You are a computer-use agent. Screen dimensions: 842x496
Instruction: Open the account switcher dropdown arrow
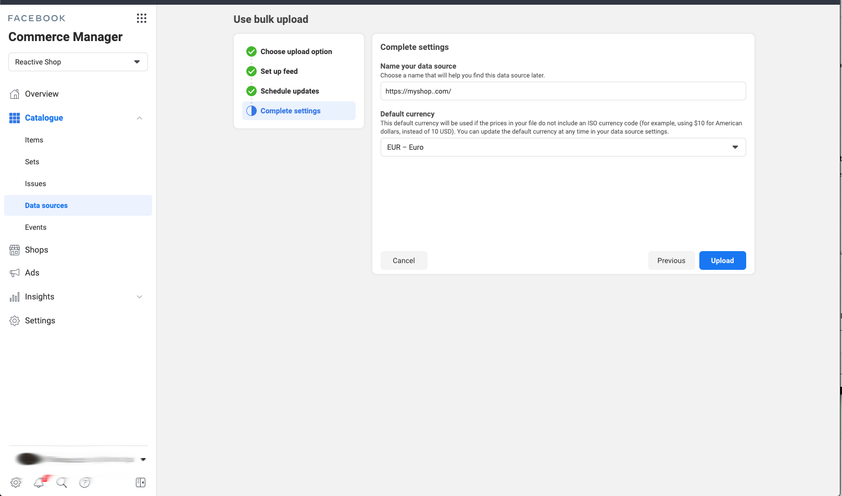(143, 460)
